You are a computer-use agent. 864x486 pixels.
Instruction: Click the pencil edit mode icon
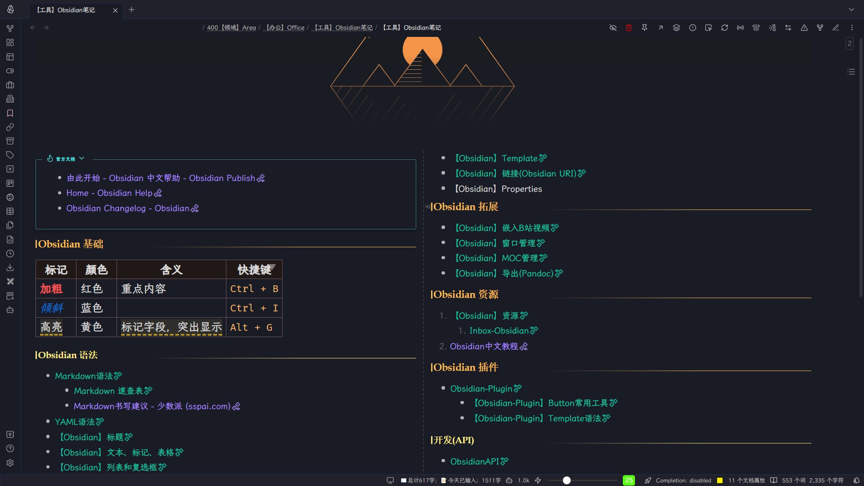[836, 27]
